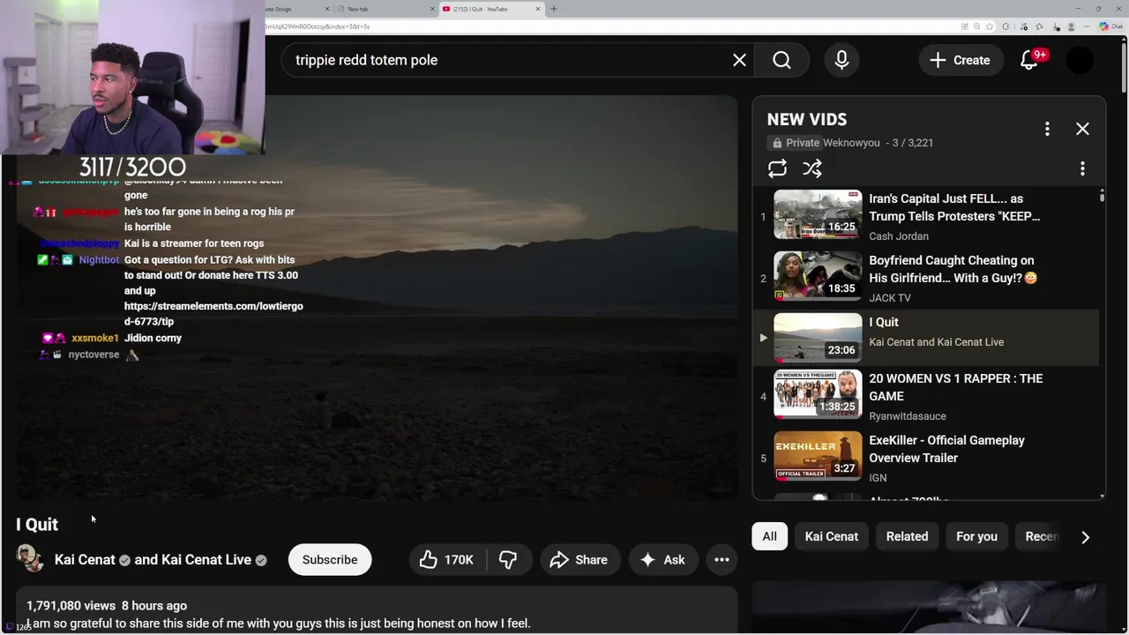Open Kai Cenat channel name link

coord(85,560)
